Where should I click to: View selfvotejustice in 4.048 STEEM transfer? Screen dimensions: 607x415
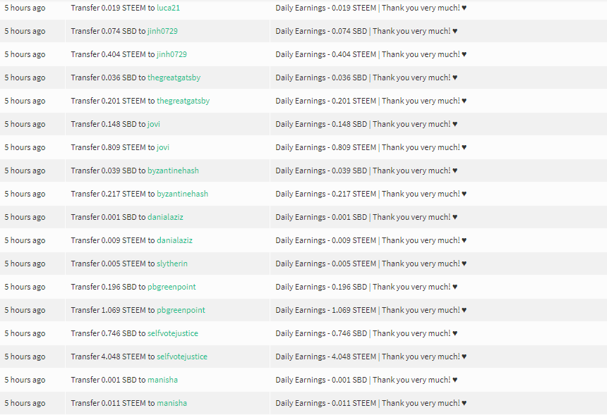(182, 357)
